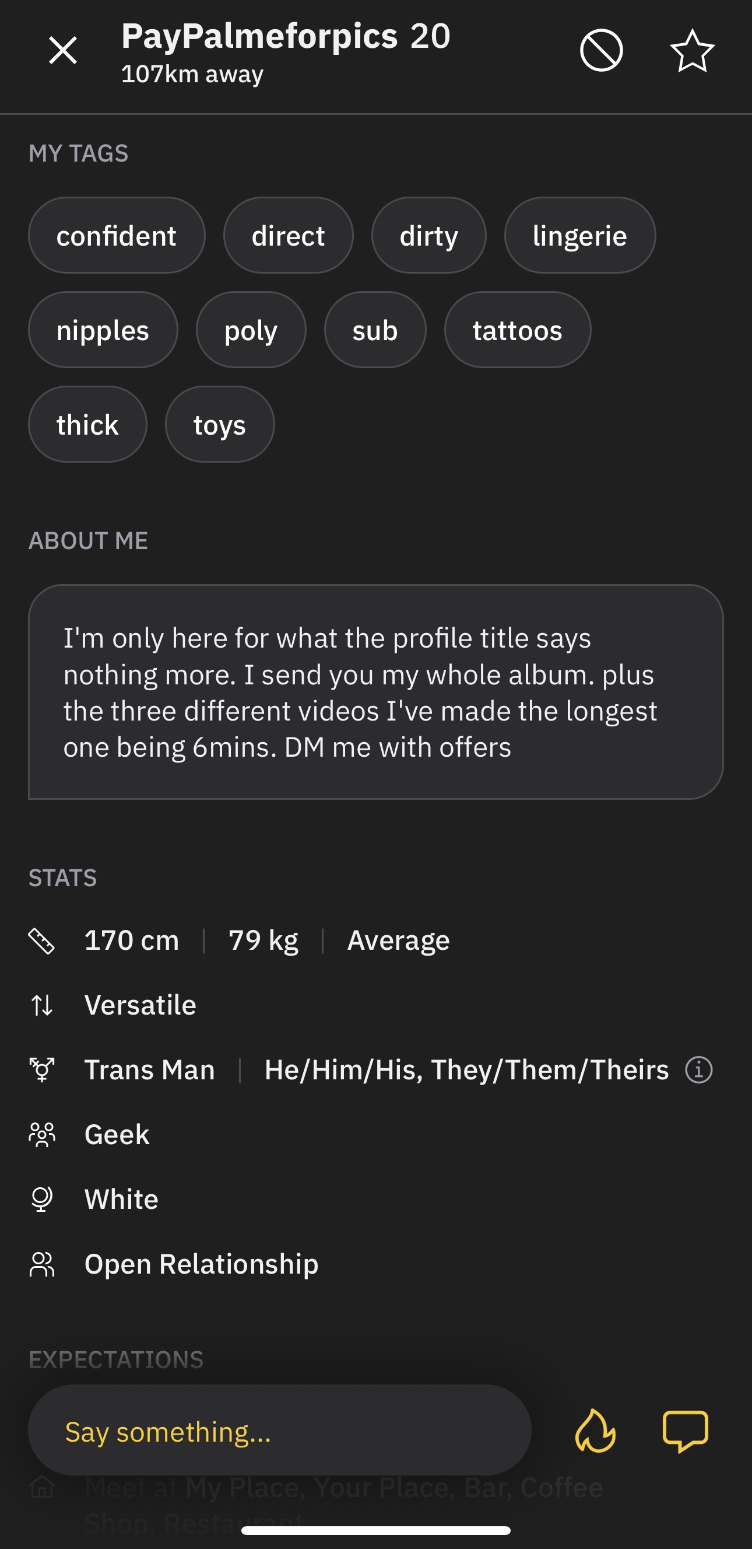This screenshot has height=1549, width=752.
Task: Open the chat bubble icon
Action: tap(686, 1431)
